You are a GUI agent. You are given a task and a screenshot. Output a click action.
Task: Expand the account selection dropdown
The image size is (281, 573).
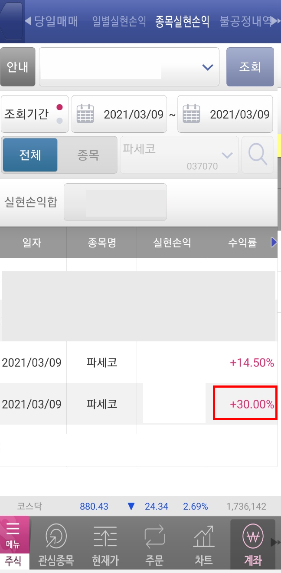pyautogui.click(x=207, y=67)
